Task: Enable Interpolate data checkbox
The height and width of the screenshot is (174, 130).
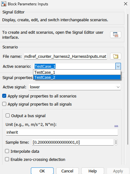Action: point(7,151)
